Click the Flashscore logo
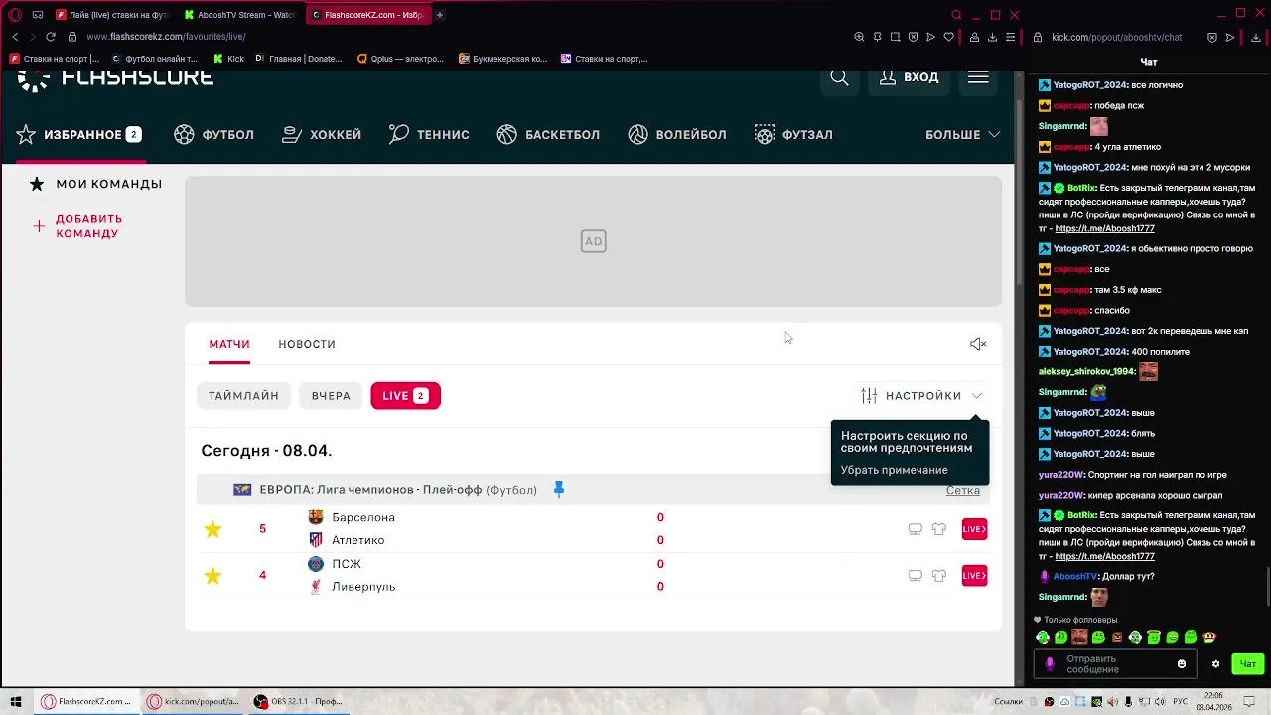1271x715 pixels. (x=115, y=79)
